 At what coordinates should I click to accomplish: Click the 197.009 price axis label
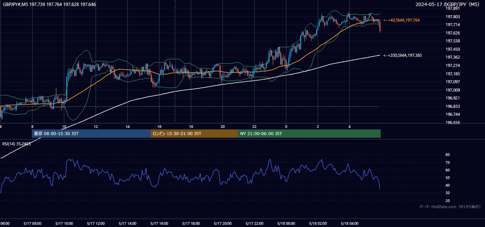click(453, 90)
